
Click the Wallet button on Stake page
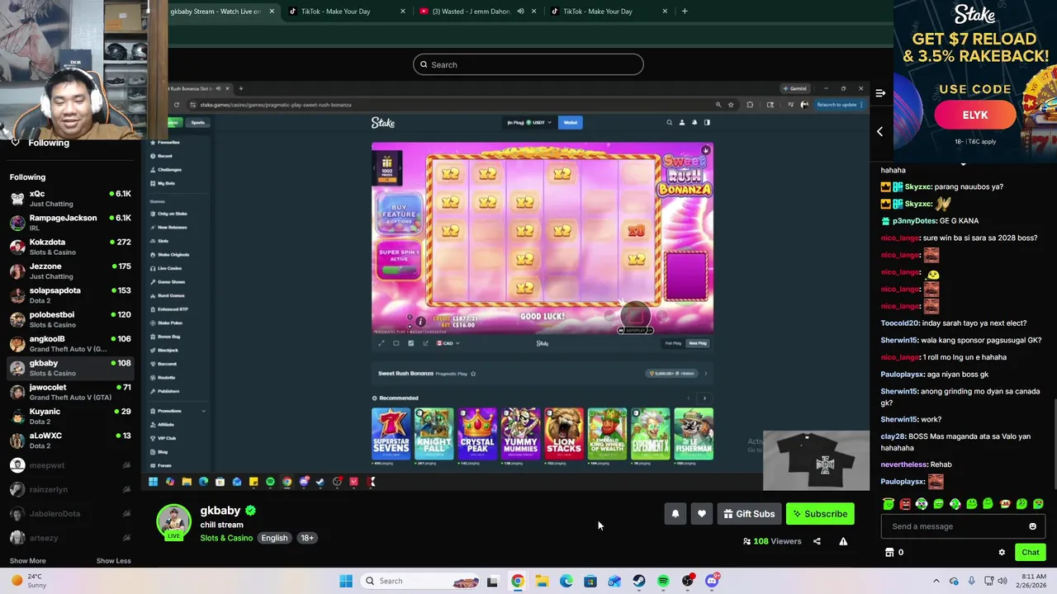(x=570, y=122)
